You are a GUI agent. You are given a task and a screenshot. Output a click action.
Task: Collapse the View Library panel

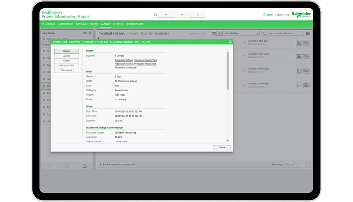(90, 33)
